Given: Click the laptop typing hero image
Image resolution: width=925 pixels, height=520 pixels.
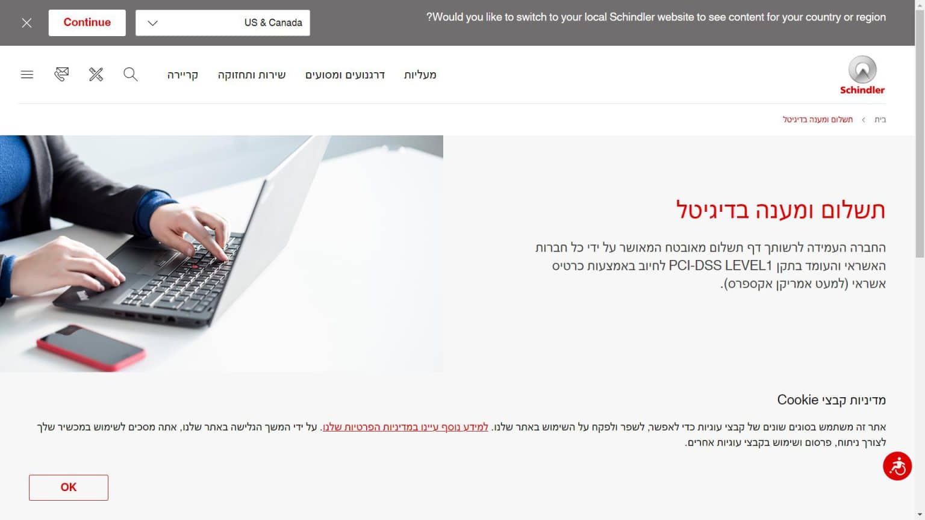Looking at the screenshot, I should [222, 253].
